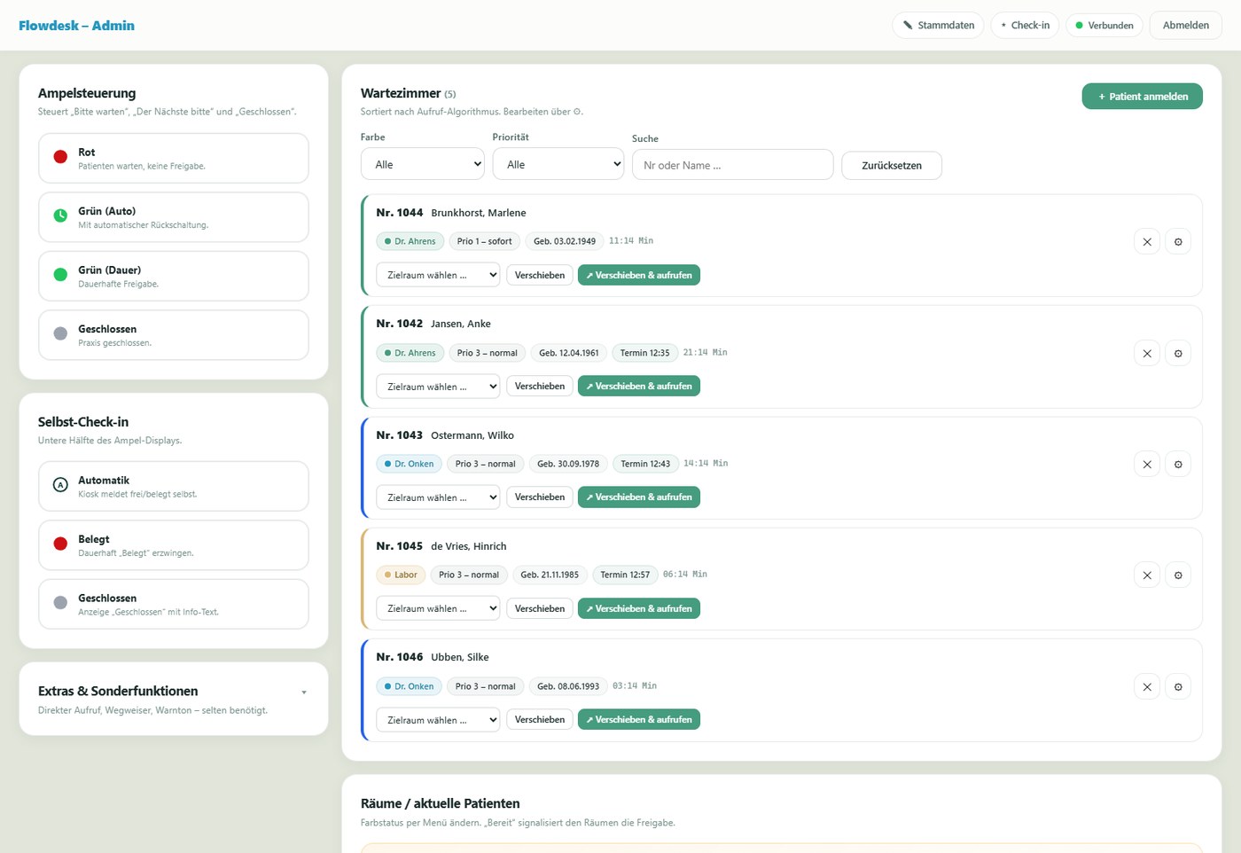Open Stammdaten with pencil icon
The width and height of the screenshot is (1241, 853).
pyautogui.click(x=939, y=26)
